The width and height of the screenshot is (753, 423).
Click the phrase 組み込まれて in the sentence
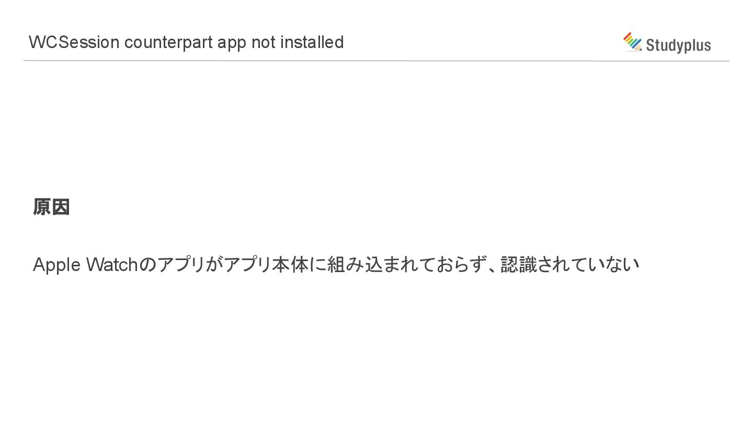(x=381, y=265)
